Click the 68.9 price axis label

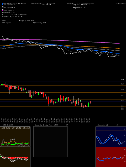(122, 95)
